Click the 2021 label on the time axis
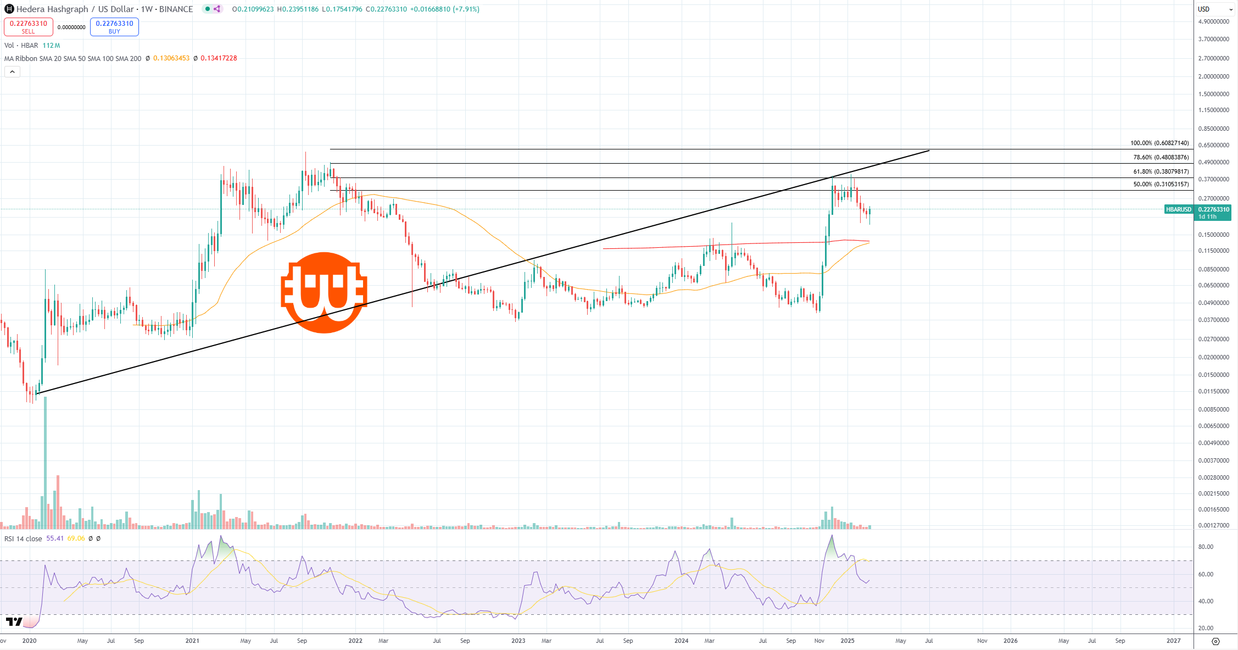 (x=192, y=641)
